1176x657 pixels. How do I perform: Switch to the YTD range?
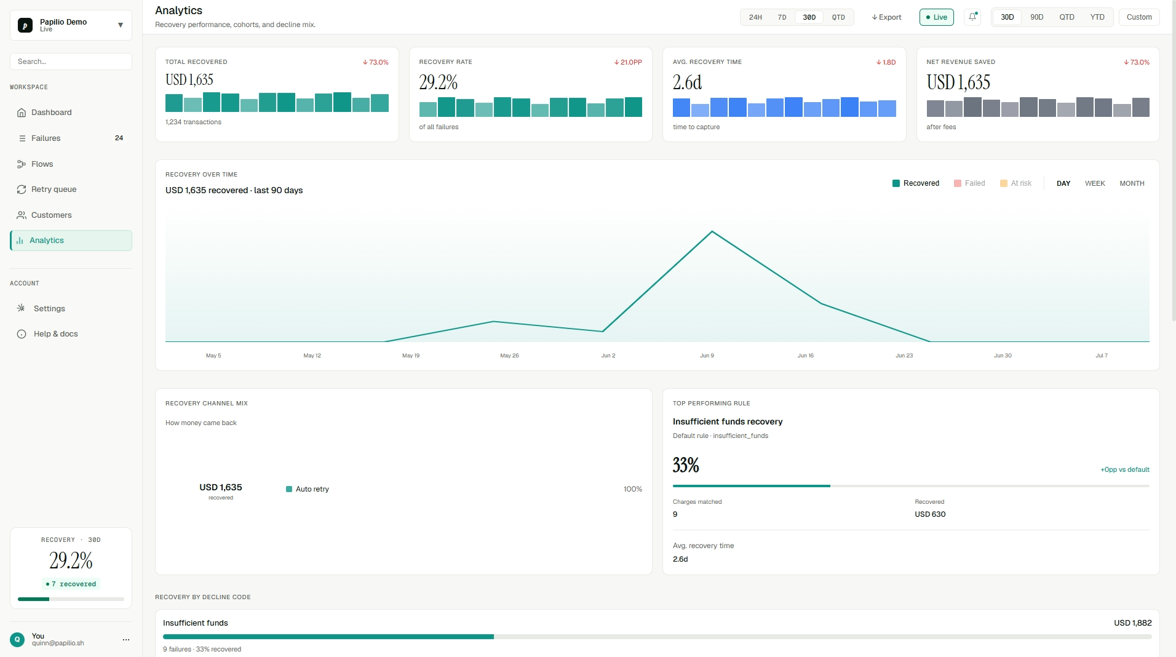click(1097, 17)
